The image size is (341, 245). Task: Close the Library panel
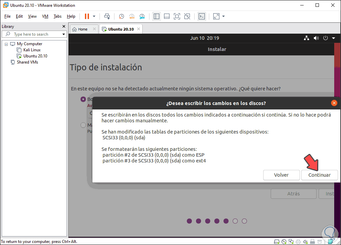(64, 26)
